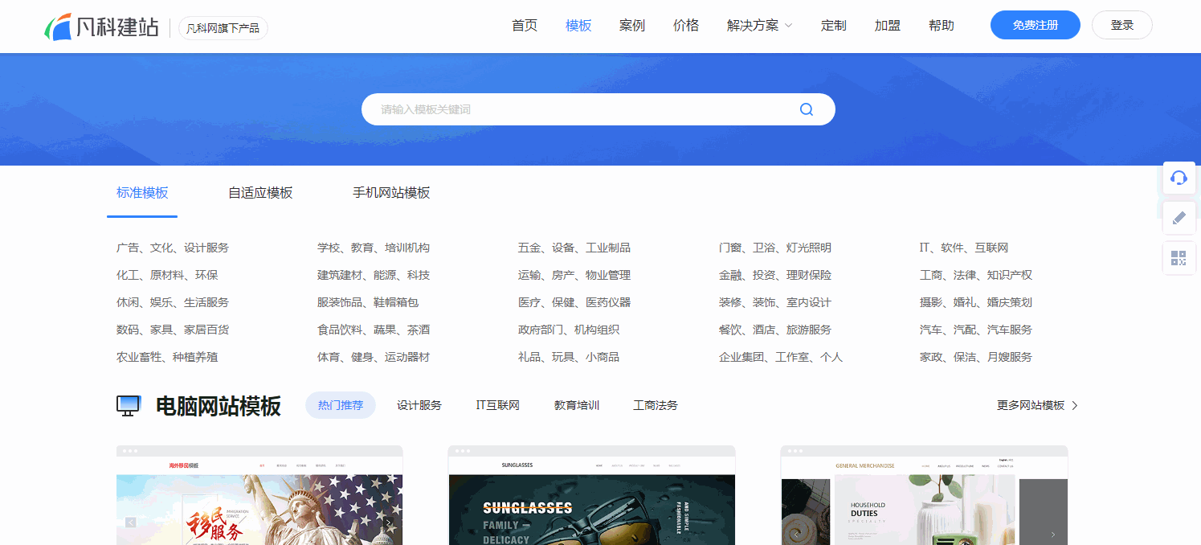
Task: Click the 登录 button
Action: [1121, 25]
